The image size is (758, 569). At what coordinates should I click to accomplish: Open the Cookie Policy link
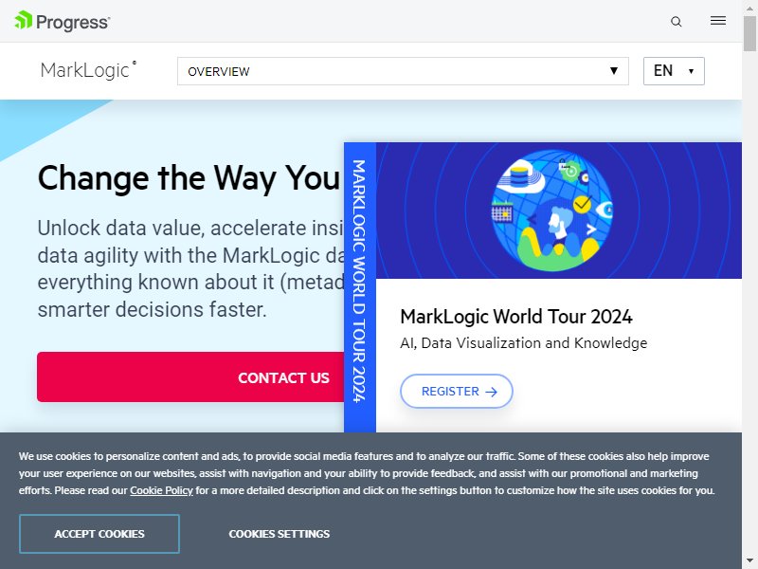[x=161, y=490]
